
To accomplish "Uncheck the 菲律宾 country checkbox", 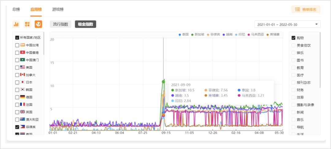I will tap(17, 127).
